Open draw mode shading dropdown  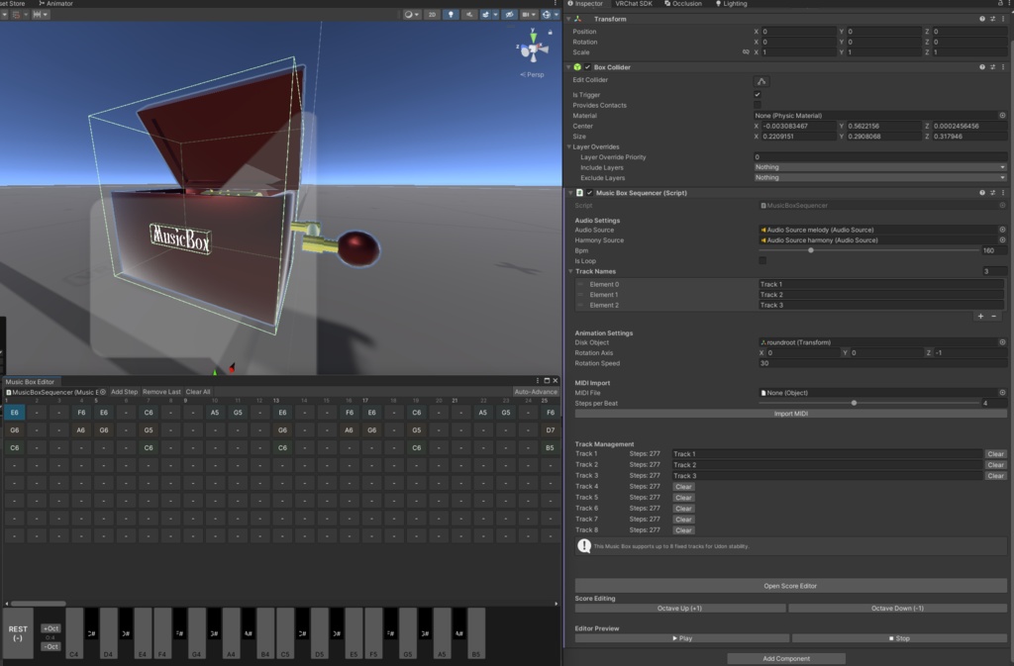[x=411, y=14]
